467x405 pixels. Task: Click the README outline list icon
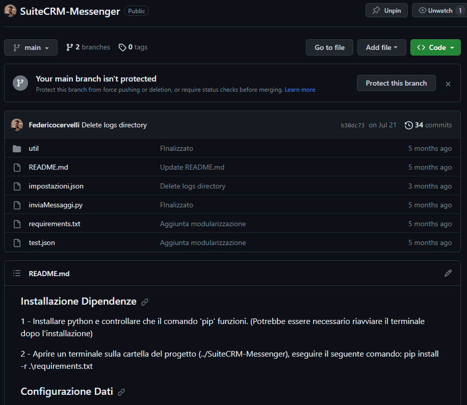point(17,273)
